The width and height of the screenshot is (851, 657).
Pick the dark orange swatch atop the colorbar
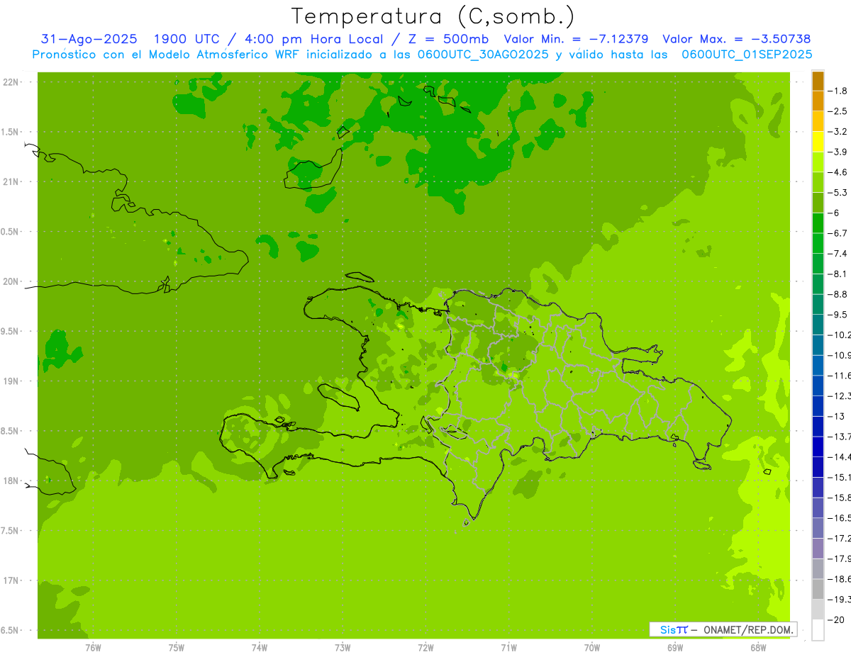(x=818, y=81)
